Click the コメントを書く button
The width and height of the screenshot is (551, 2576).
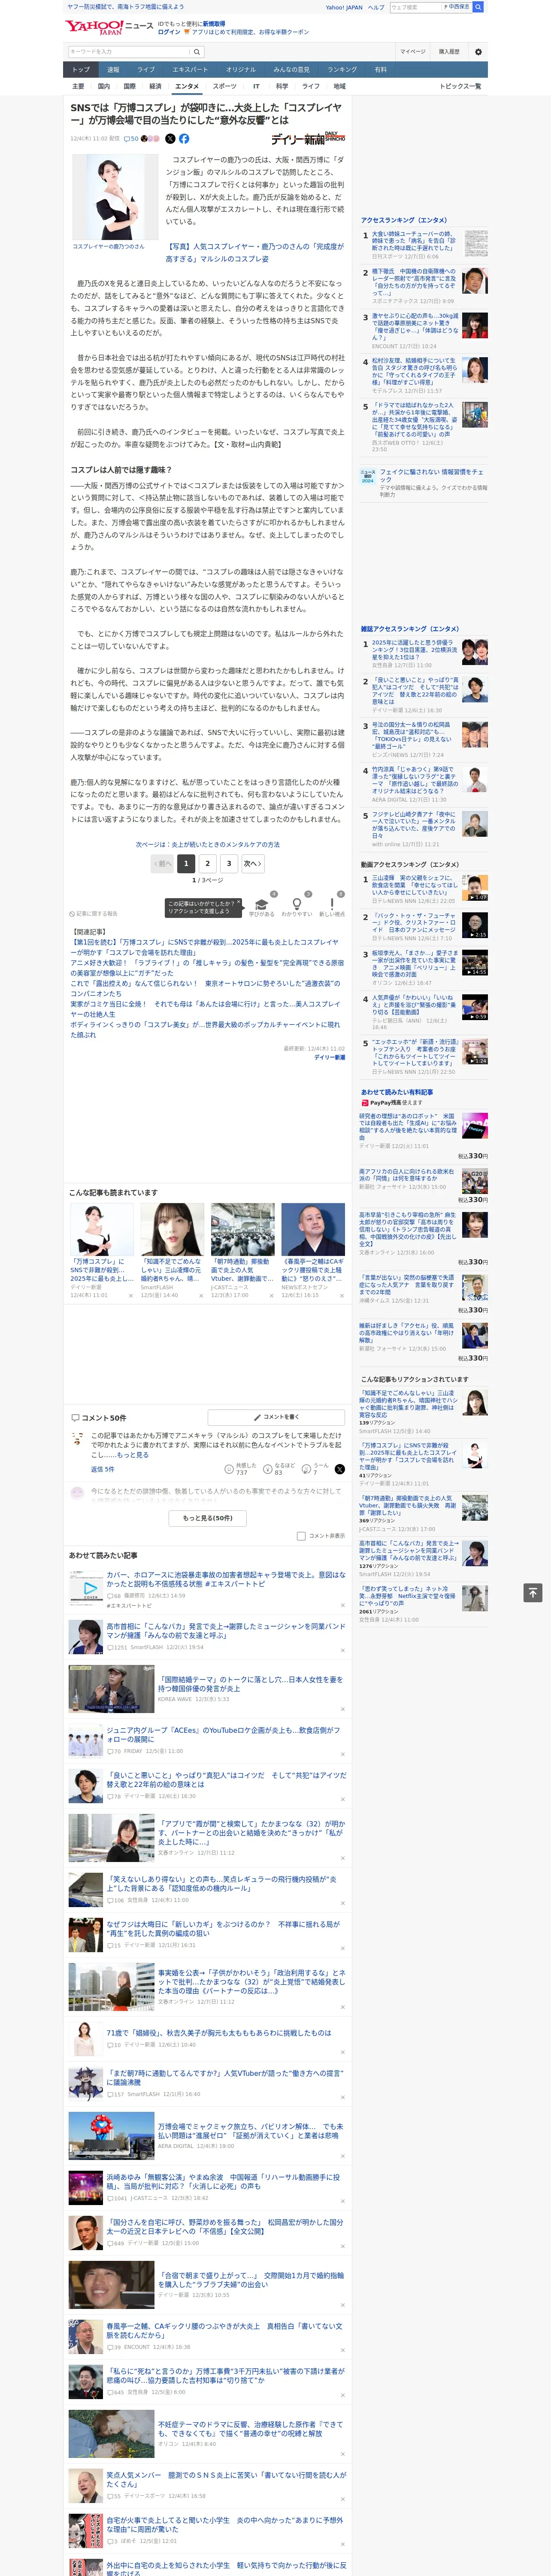[276, 1417]
